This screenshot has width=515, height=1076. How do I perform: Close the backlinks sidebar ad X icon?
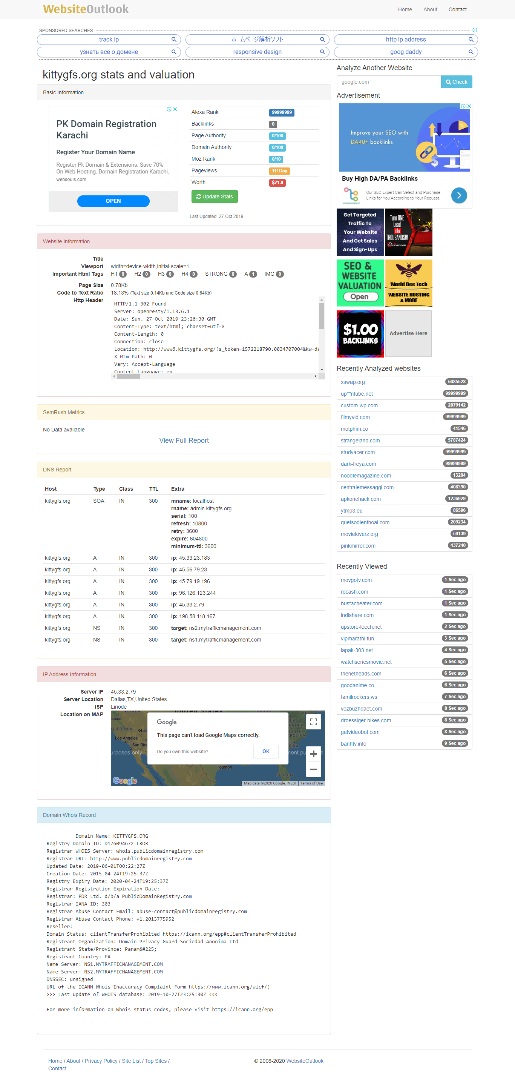469,106
